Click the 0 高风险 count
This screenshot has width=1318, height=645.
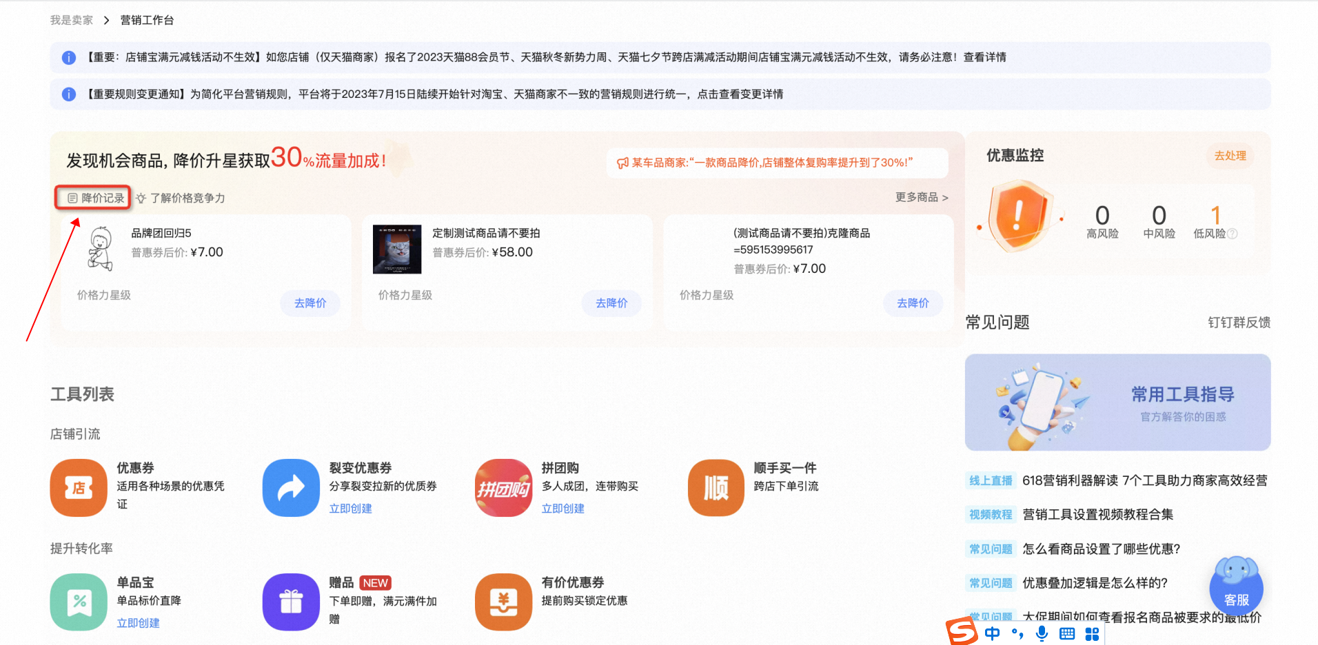[x=1102, y=215]
